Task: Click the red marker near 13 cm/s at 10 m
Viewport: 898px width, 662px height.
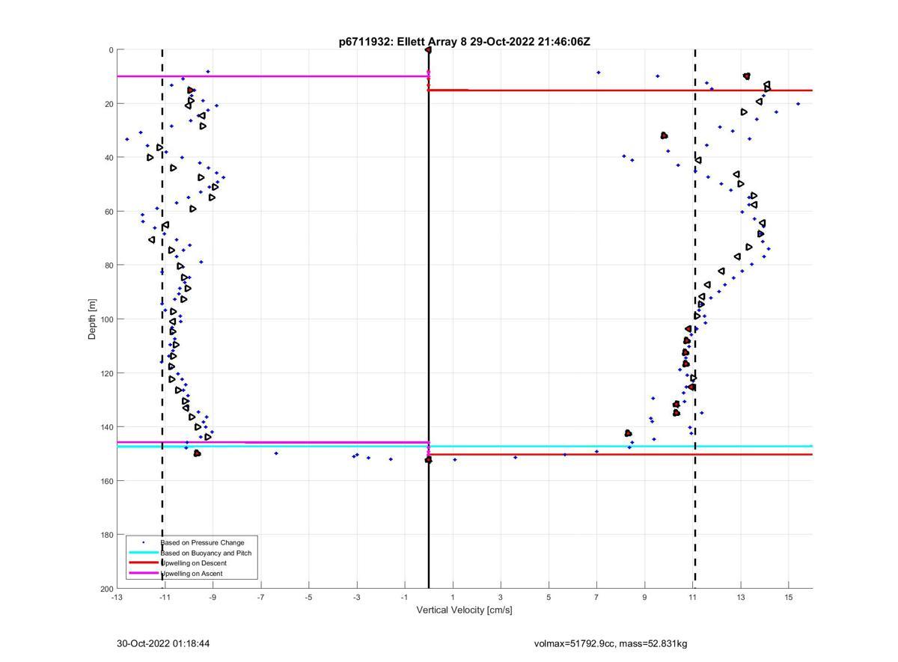Action: tap(747, 76)
